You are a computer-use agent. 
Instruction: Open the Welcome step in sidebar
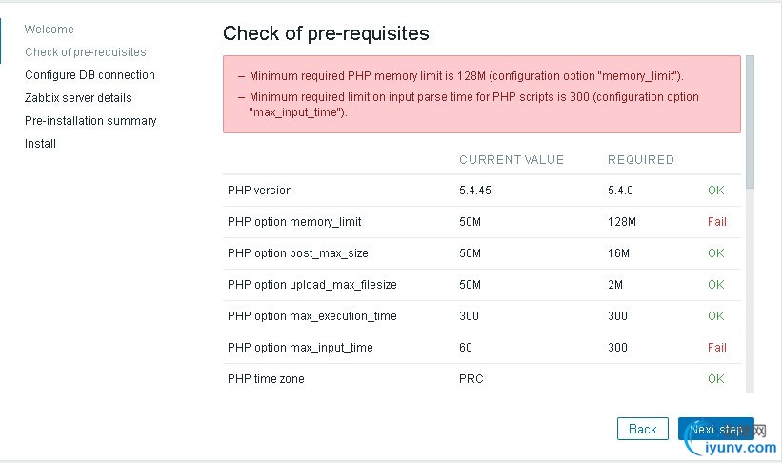point(50,30)
